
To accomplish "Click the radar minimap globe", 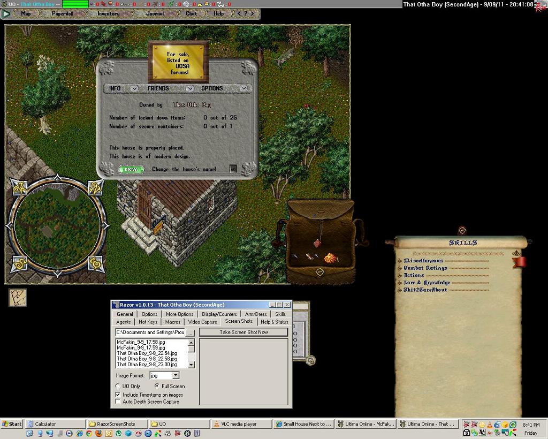I will click(x=57, y=226).
